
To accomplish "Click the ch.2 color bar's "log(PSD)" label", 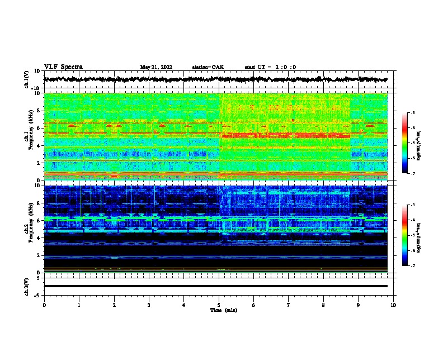I will (x=419, y=237).
